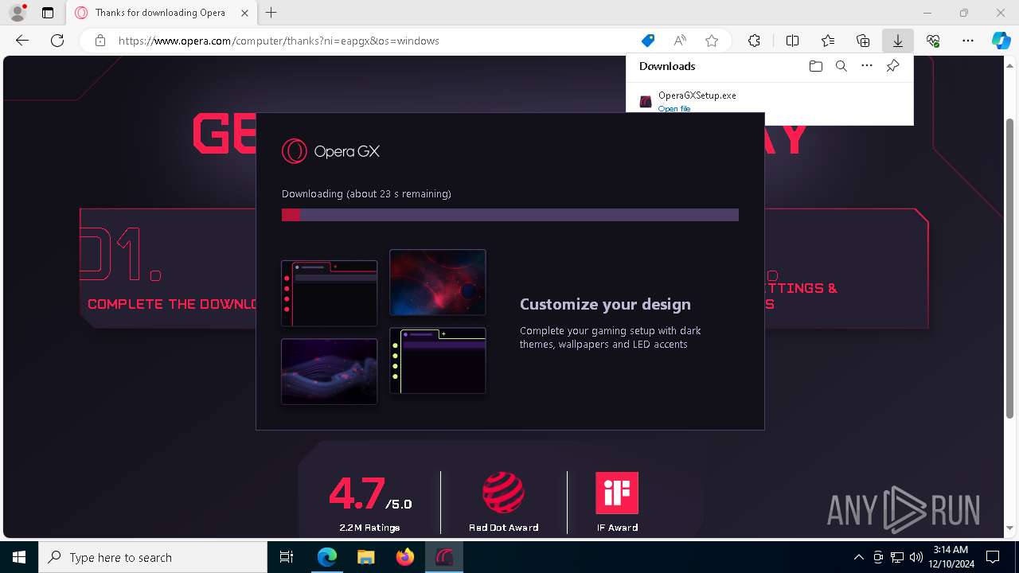Search downloads with the magnifier icon

[x=841, y=66]
